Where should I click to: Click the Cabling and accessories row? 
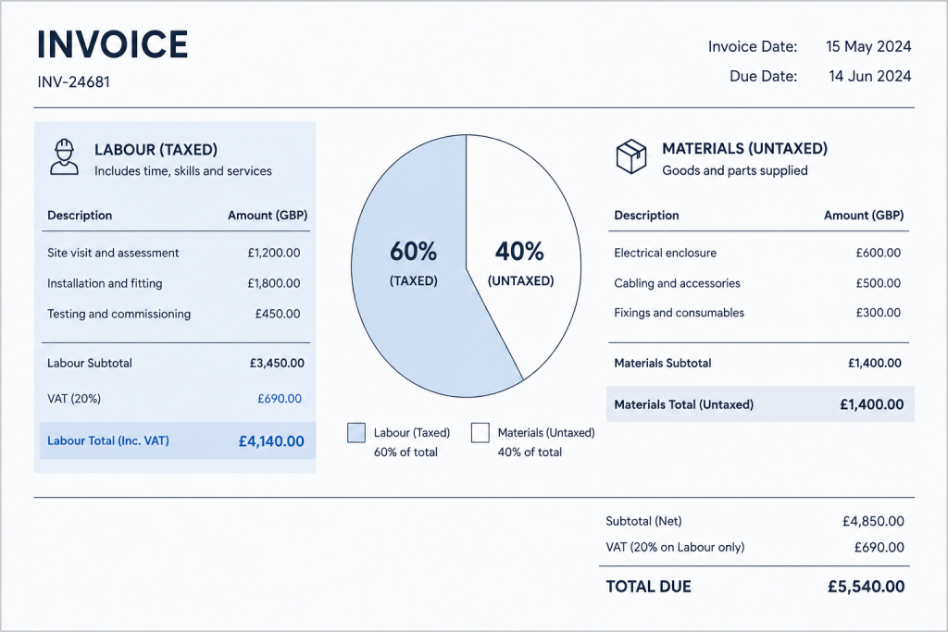[x=758, y=283]
